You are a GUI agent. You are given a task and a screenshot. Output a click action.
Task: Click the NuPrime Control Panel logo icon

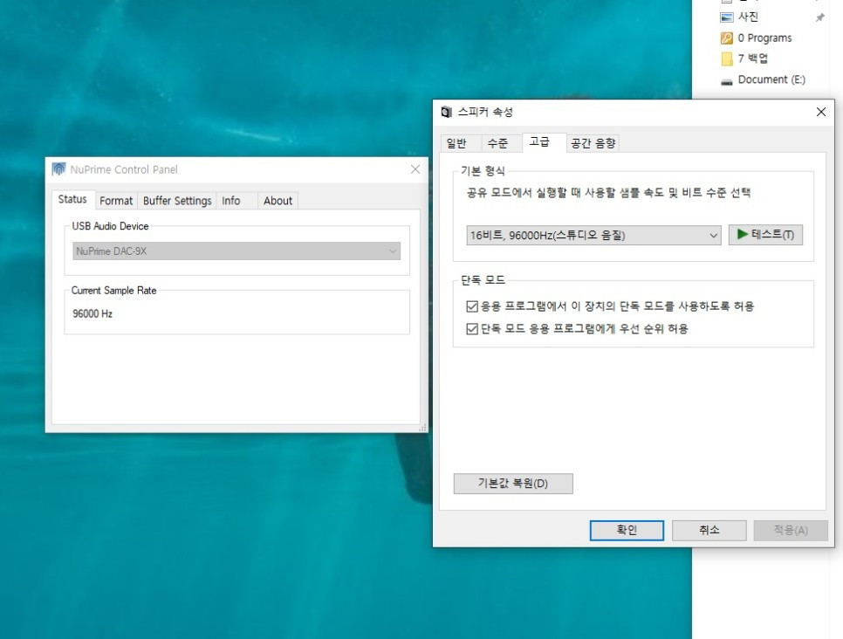point(58,169)
